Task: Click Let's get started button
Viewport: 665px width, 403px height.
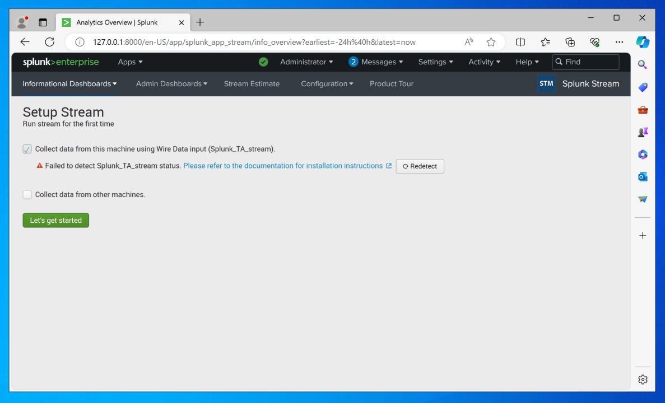Action: (x=55, y=221)
